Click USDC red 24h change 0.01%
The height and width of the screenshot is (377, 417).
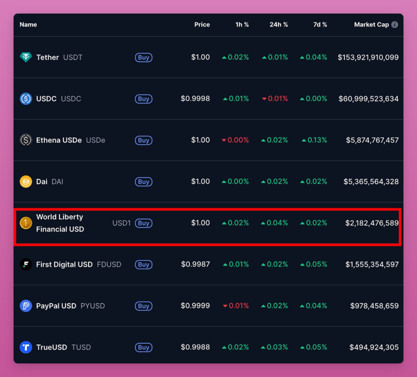[x=275, y=99]
